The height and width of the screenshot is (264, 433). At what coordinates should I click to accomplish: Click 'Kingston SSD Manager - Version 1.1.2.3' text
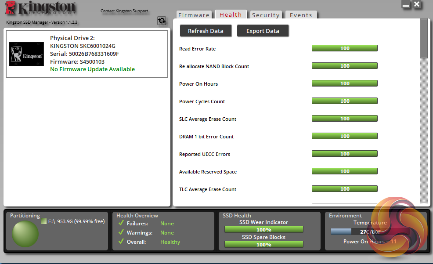pyautogui.click(x=42, y=22)
